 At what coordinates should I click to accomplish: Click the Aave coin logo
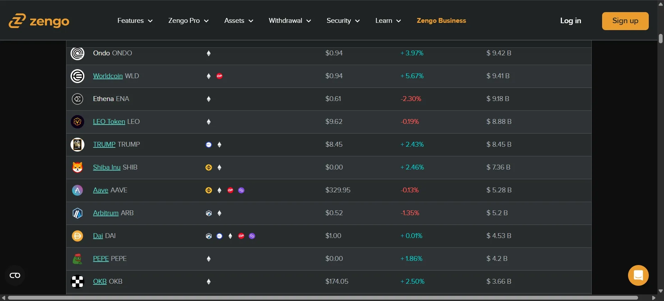[77, 190]
